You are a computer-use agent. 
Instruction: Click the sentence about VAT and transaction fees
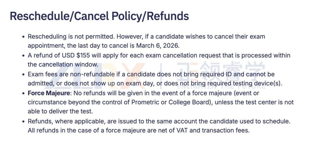[x=139, y=130]
